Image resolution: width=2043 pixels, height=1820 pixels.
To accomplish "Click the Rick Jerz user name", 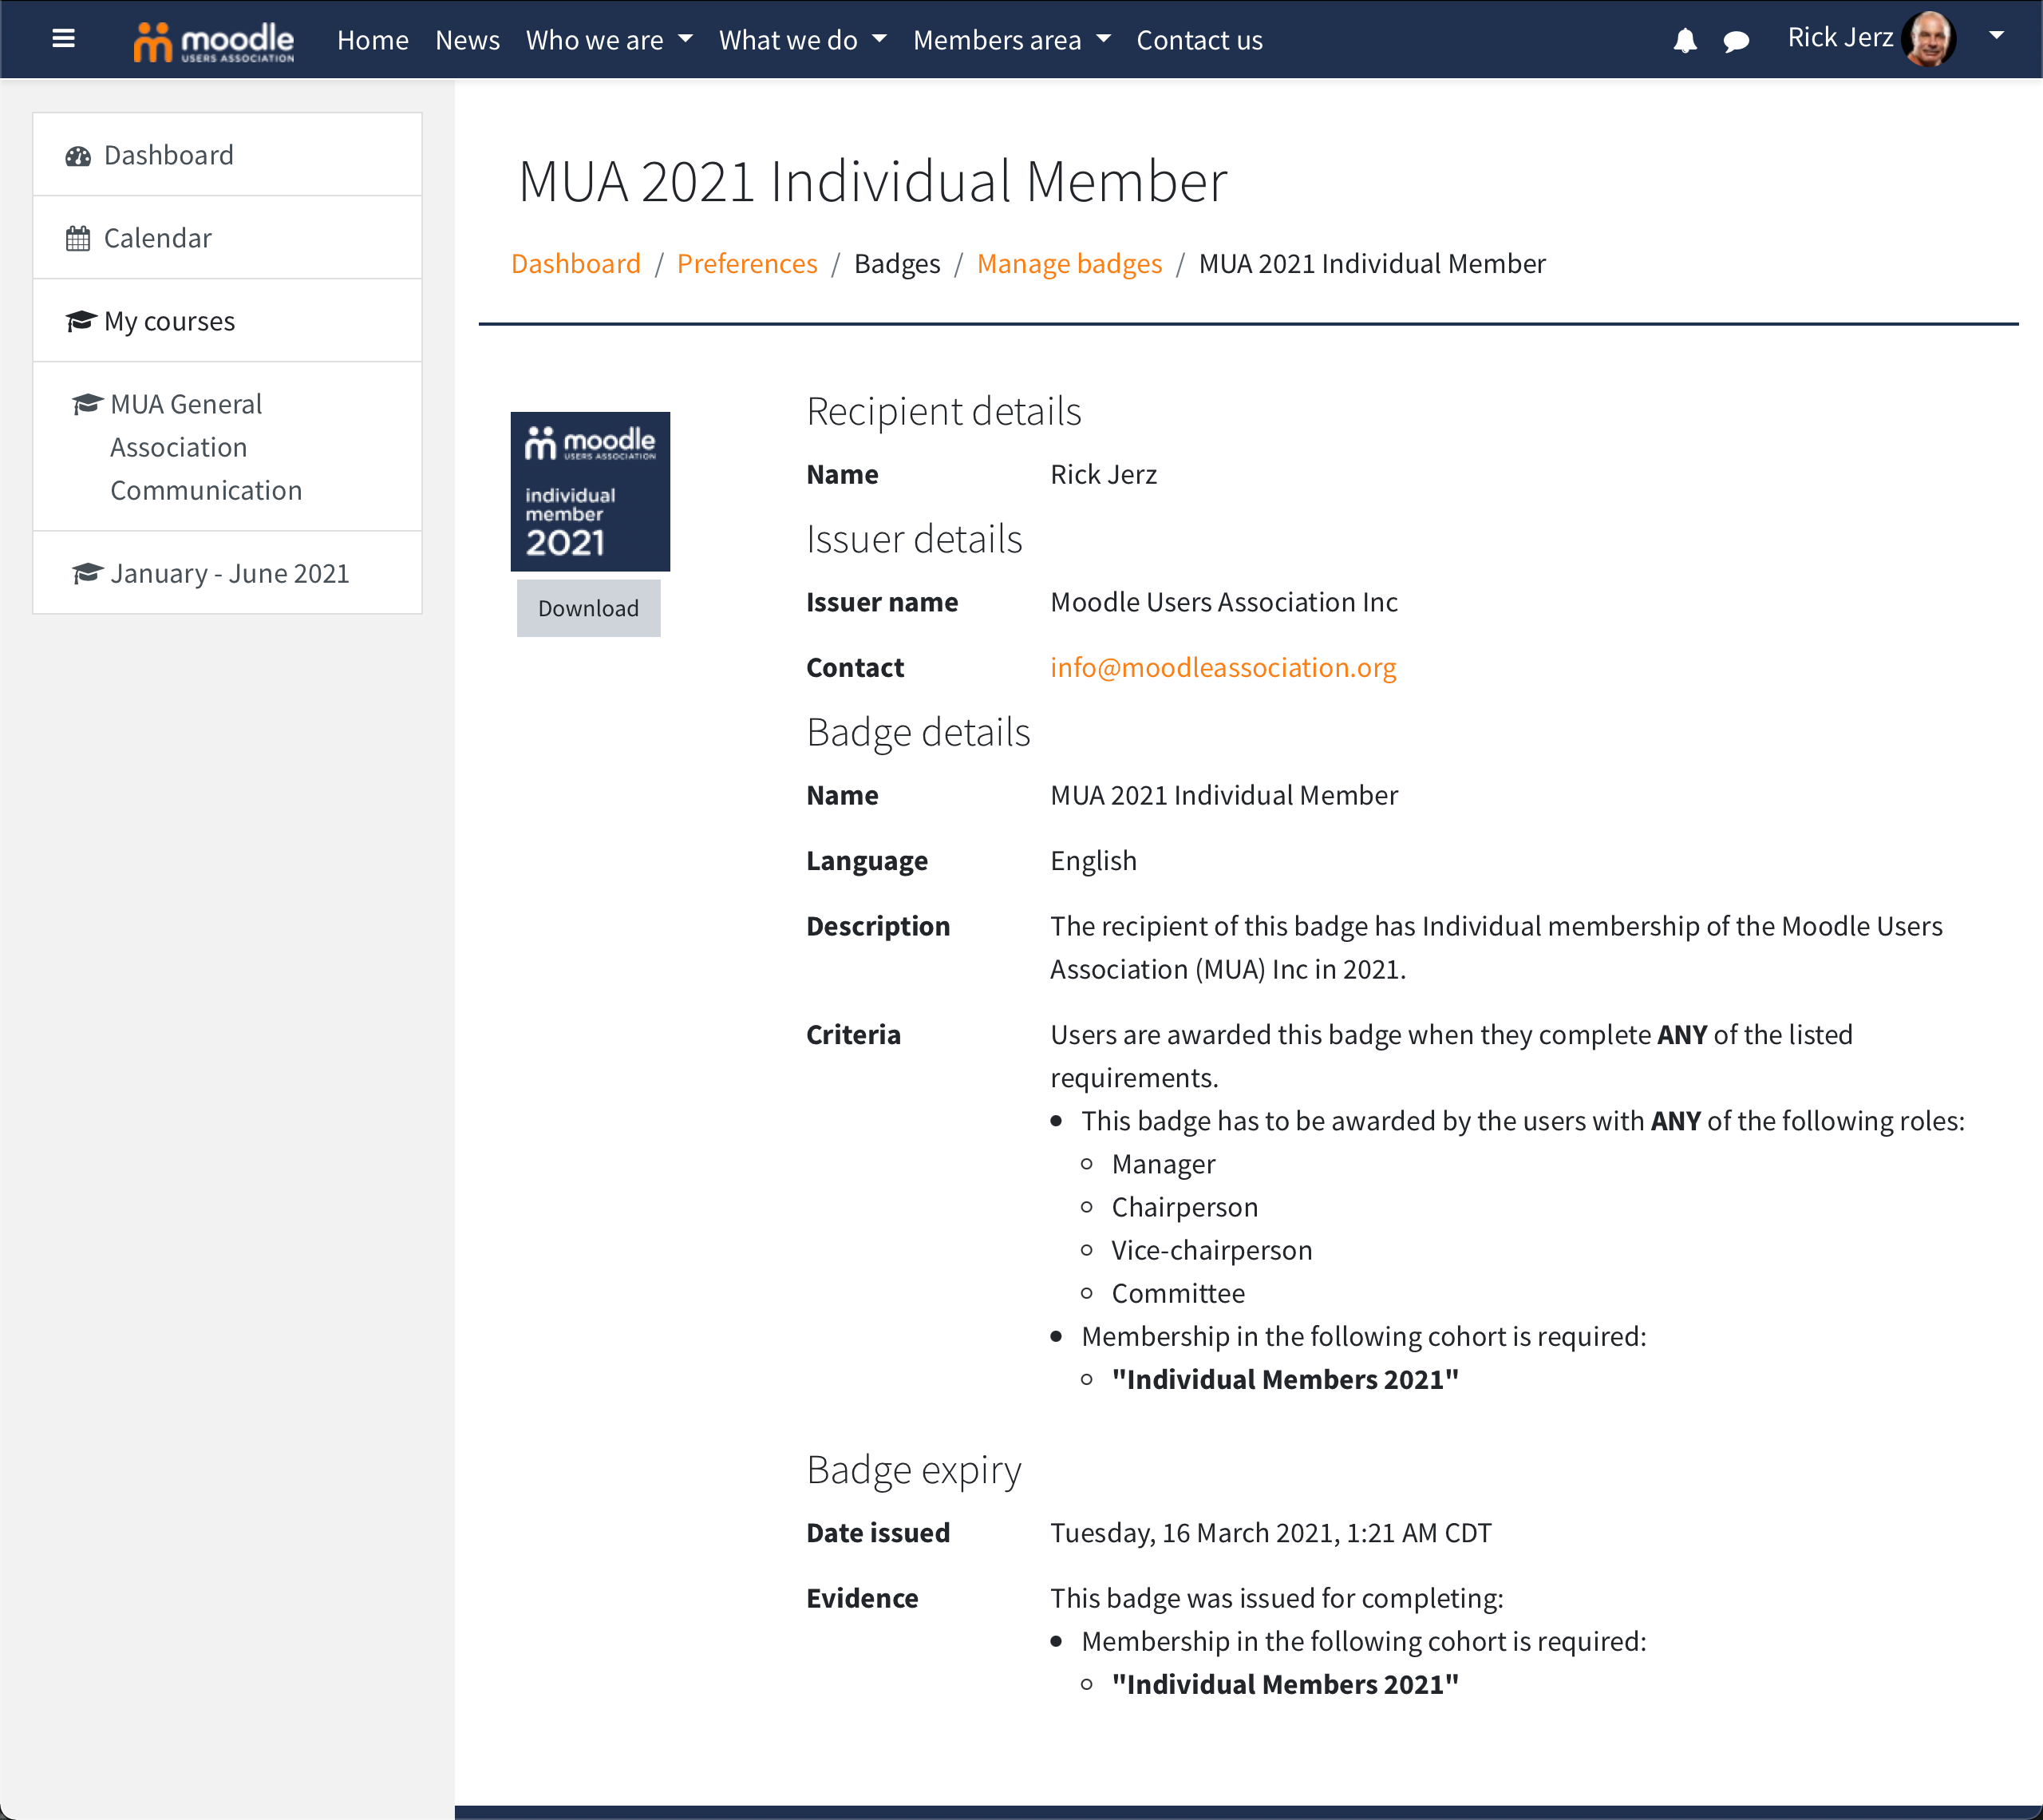I will 1840,37.
